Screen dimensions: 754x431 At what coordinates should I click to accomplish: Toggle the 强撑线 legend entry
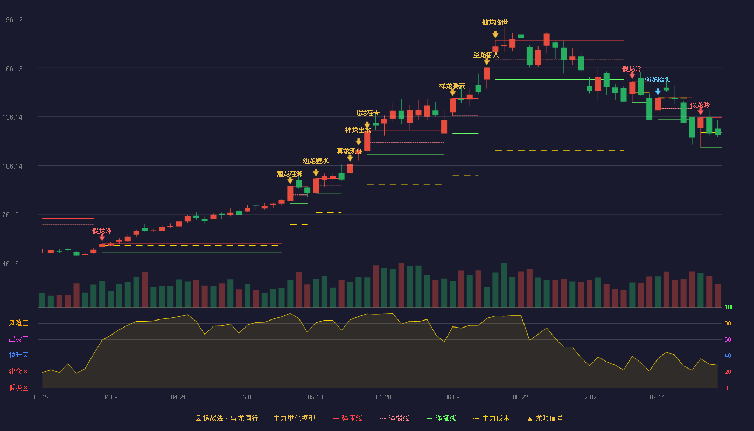click(x=441, y=418)
